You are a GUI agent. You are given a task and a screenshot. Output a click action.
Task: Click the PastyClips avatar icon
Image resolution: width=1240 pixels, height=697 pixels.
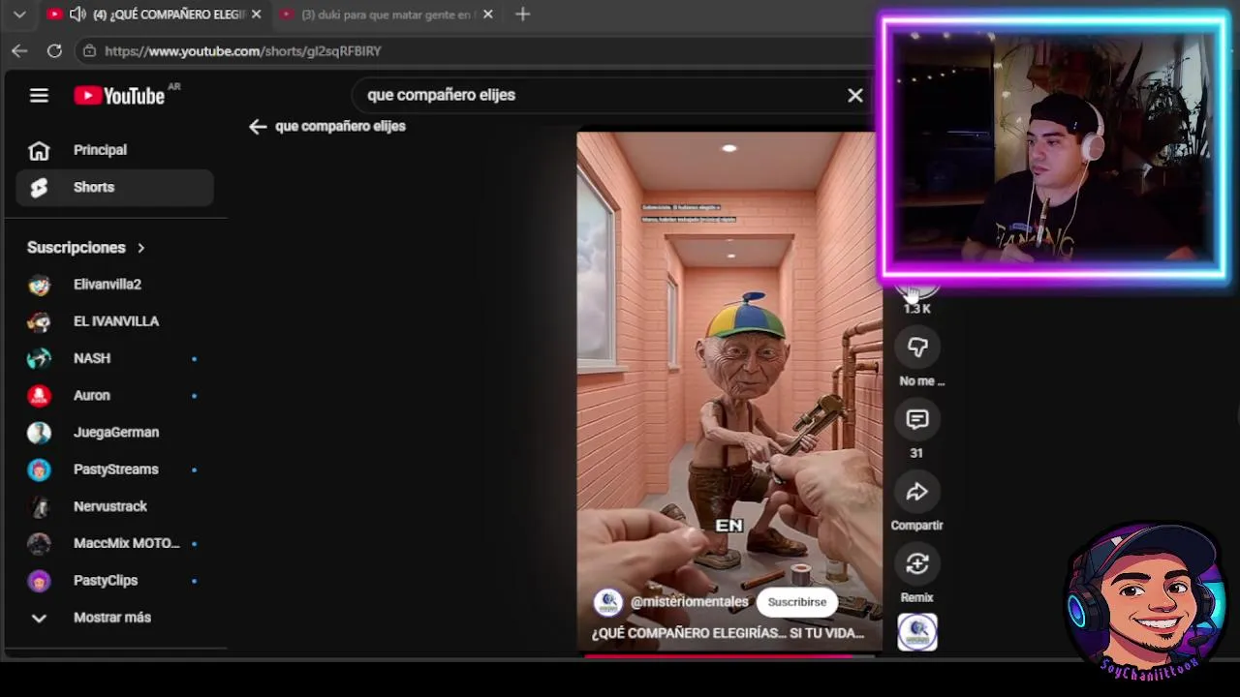[x=39, y=581]
